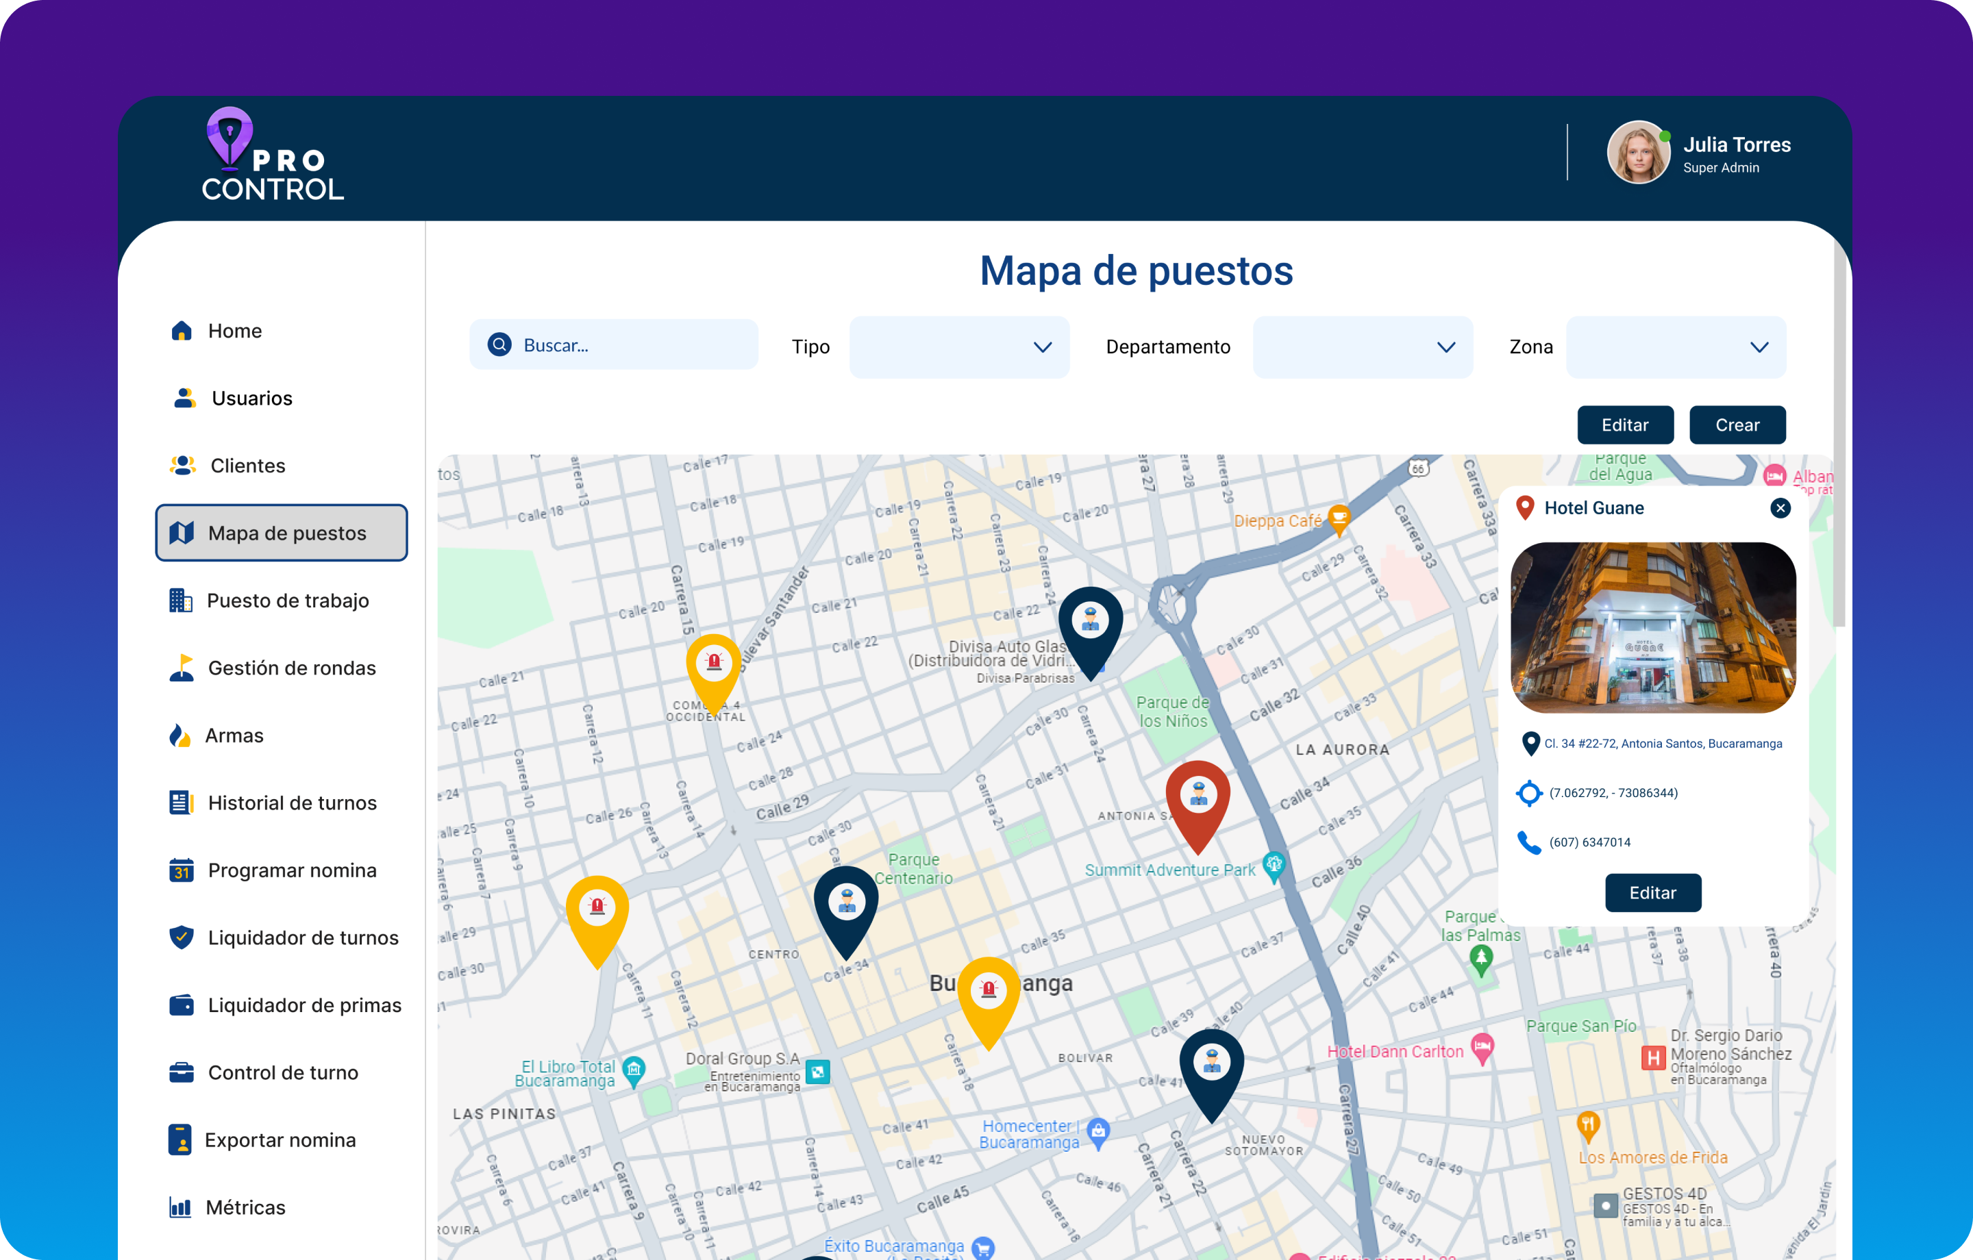Click the coordinates target icon in Hotel Guane card
This screenshot has height=1260, width=1973.
[1529, 793]
